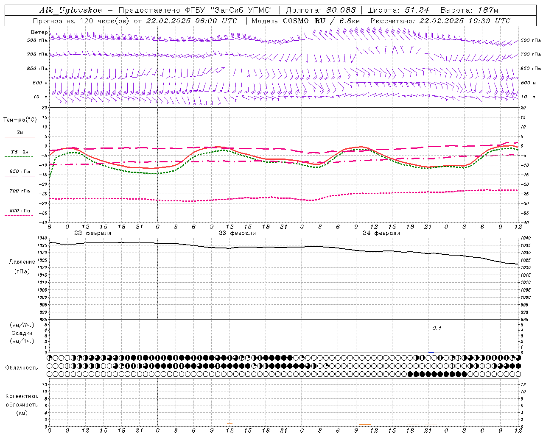Click the 23 февраля date label

pos(237,233)
